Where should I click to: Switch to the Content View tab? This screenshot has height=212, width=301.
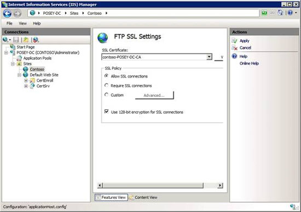pyautogui.click(x=143, y=197)
